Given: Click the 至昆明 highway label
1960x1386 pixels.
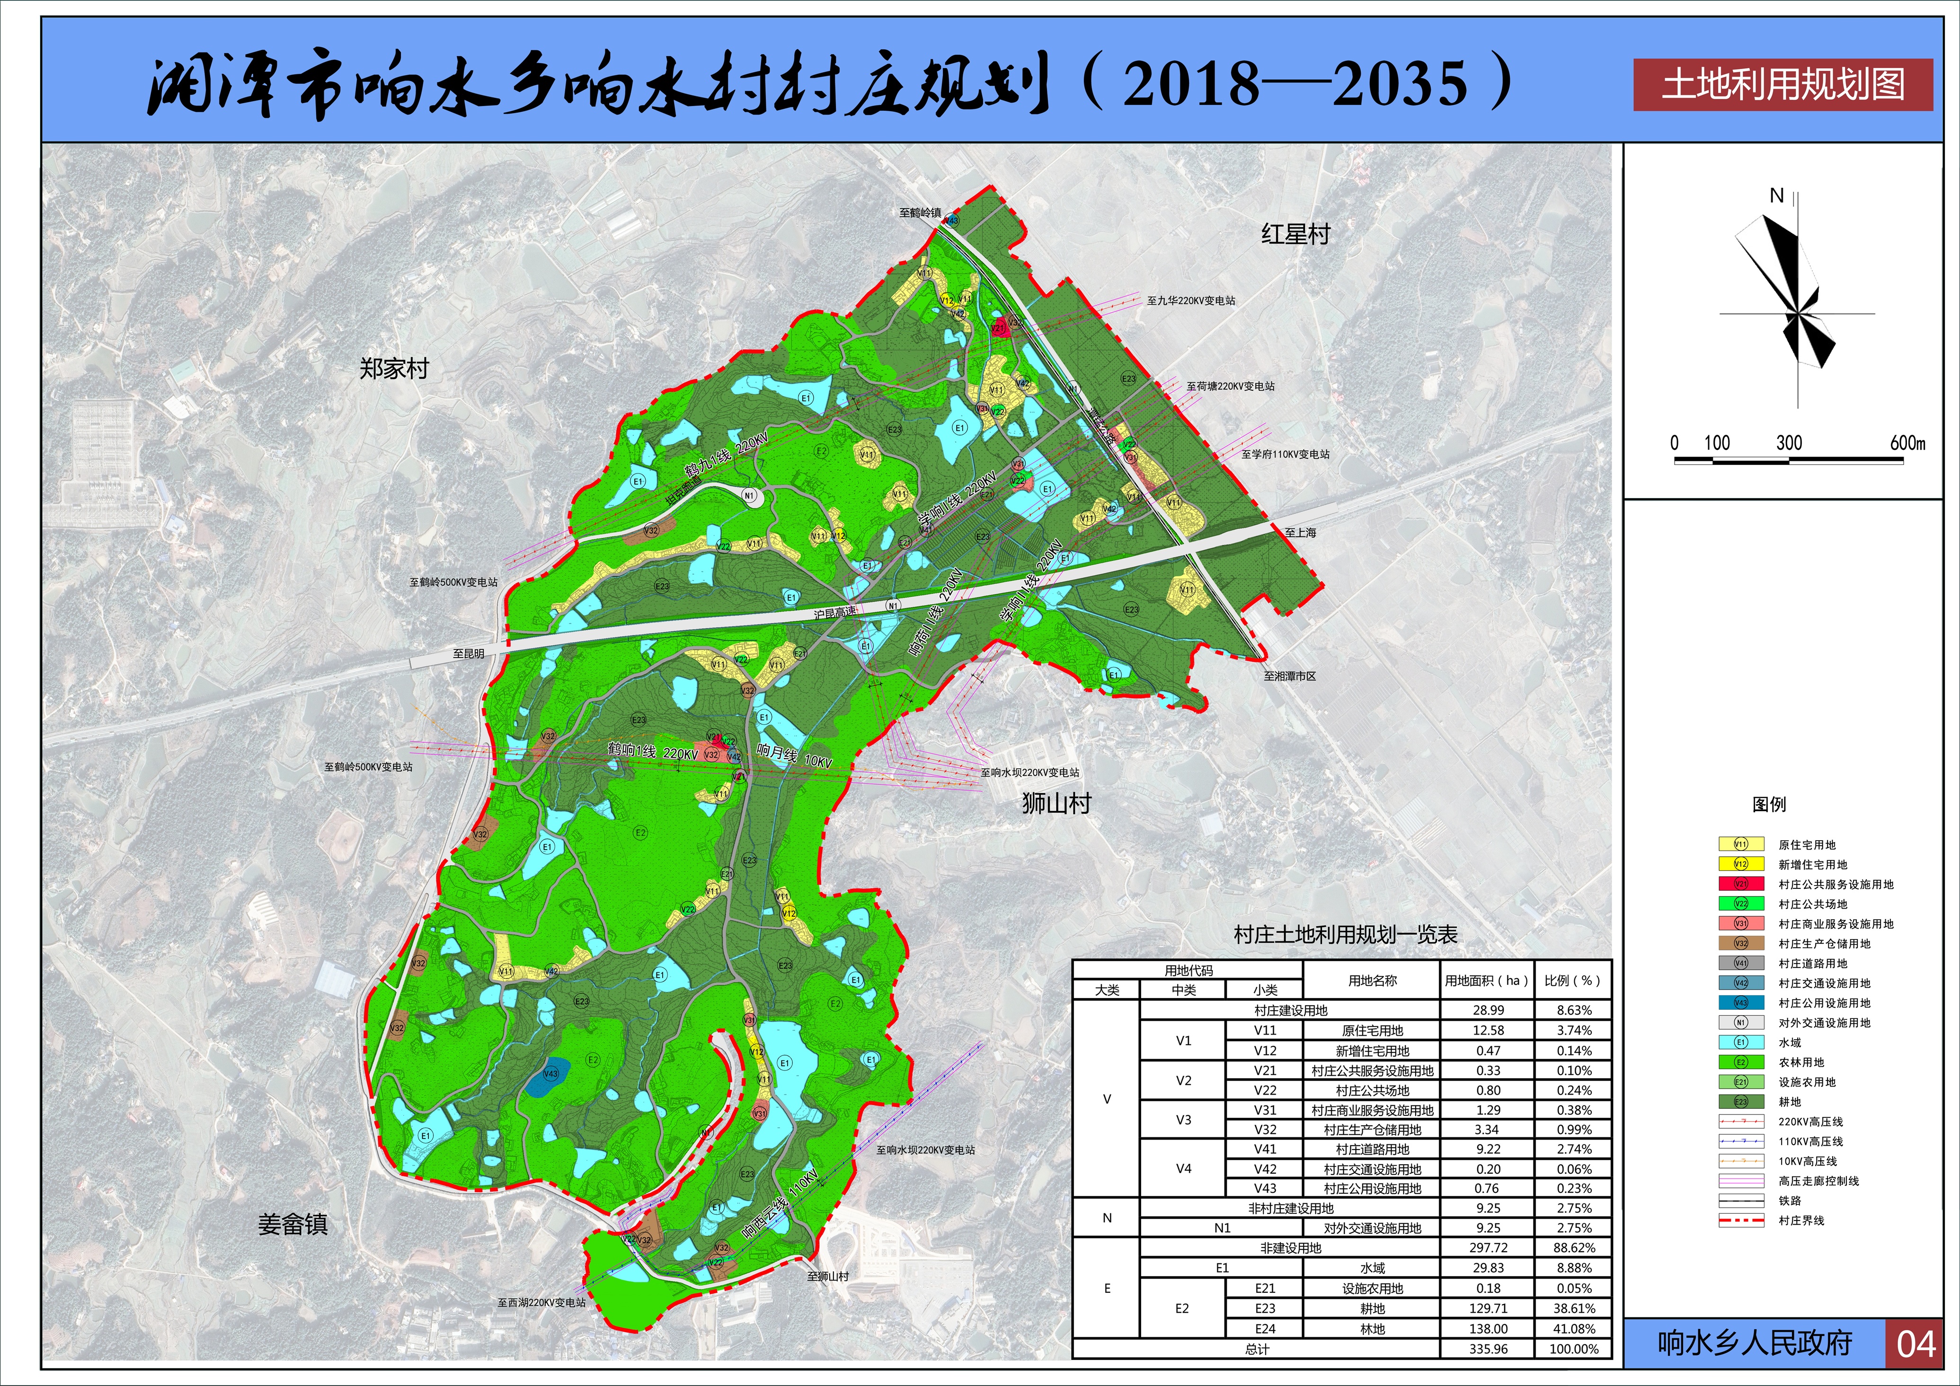Looking at the screenshot, I should coord(468,654).
